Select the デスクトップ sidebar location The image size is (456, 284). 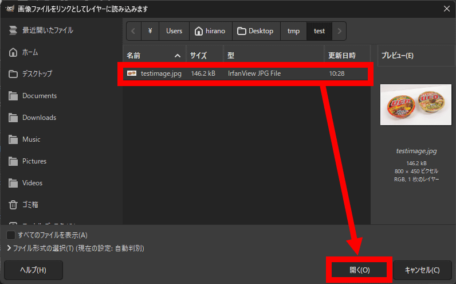pos(30,74)
